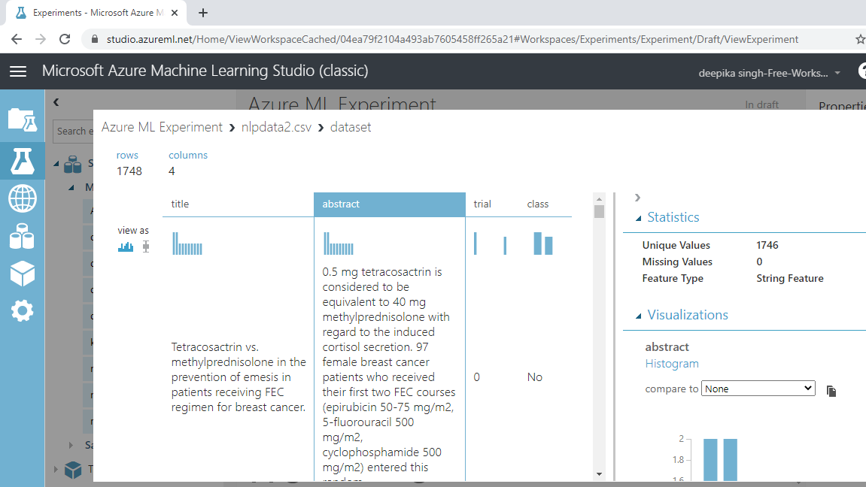866x487 pixels.
Task: Click the dataset breadcrumb
Action: coord(351,128)
